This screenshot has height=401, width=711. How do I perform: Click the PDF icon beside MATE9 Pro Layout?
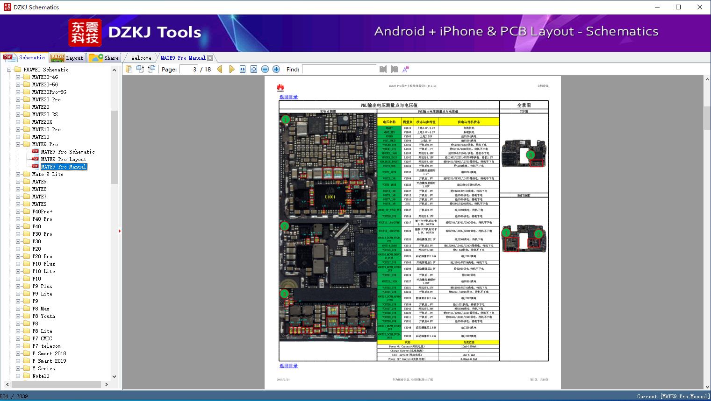(x=35, y=159)
